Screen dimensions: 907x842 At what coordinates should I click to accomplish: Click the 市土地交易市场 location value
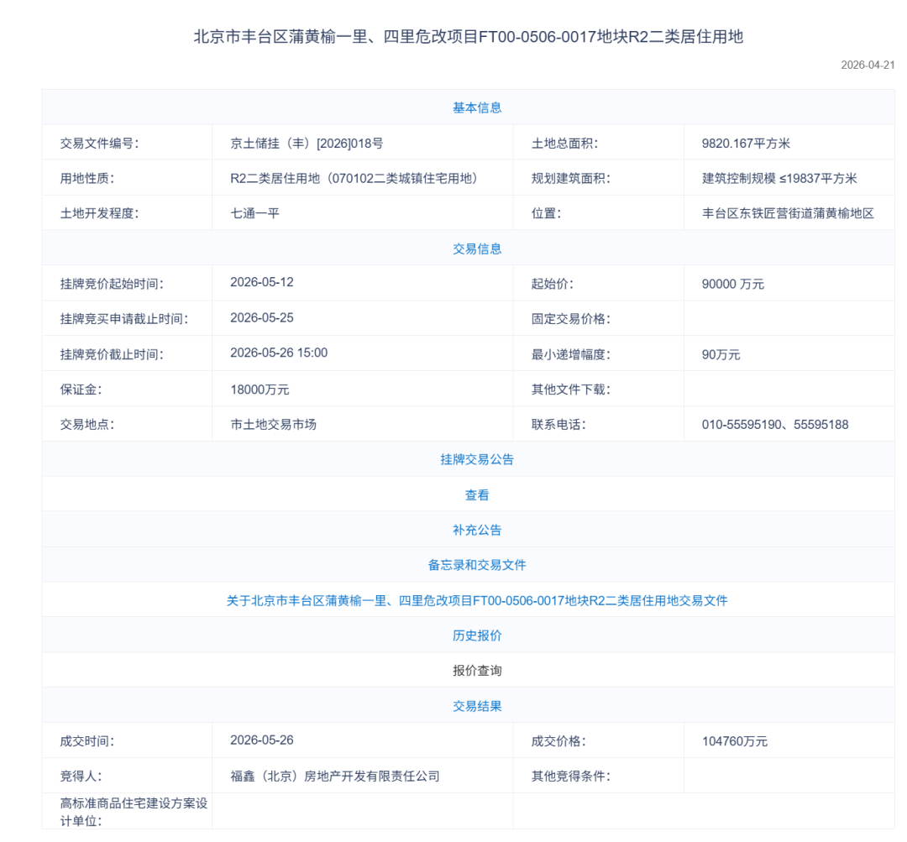[273, 425]
